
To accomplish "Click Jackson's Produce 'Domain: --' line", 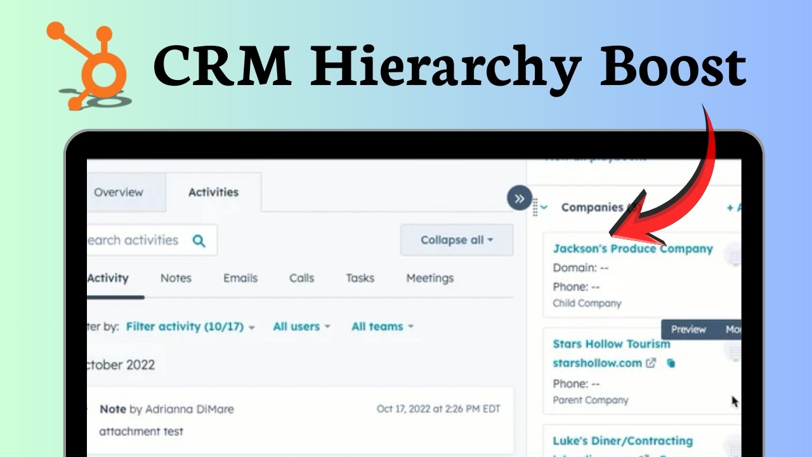I will pyautogui.click(x=580, y=268).
